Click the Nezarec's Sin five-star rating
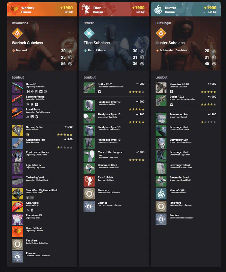This screenshot has width=226, height=272. (64, 135)
